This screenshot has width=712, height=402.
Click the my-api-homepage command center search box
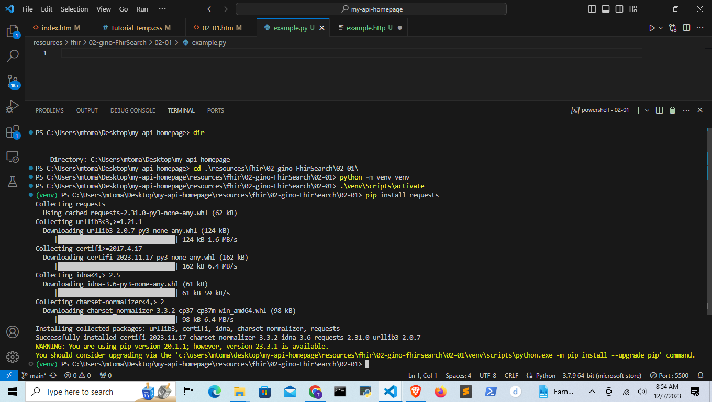[371, 9]
